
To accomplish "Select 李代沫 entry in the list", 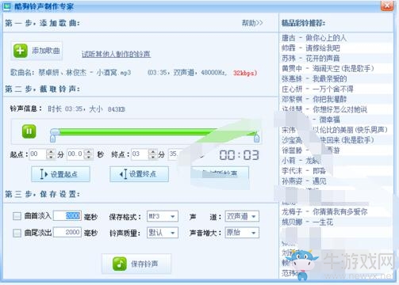I will (x=304, y=171).
